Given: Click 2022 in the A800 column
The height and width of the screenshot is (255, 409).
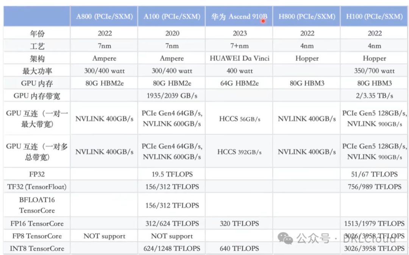Looking at the screenshot, I should point(105,33).
